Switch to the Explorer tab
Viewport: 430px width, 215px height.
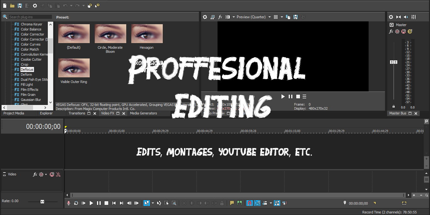coord(46,113)
